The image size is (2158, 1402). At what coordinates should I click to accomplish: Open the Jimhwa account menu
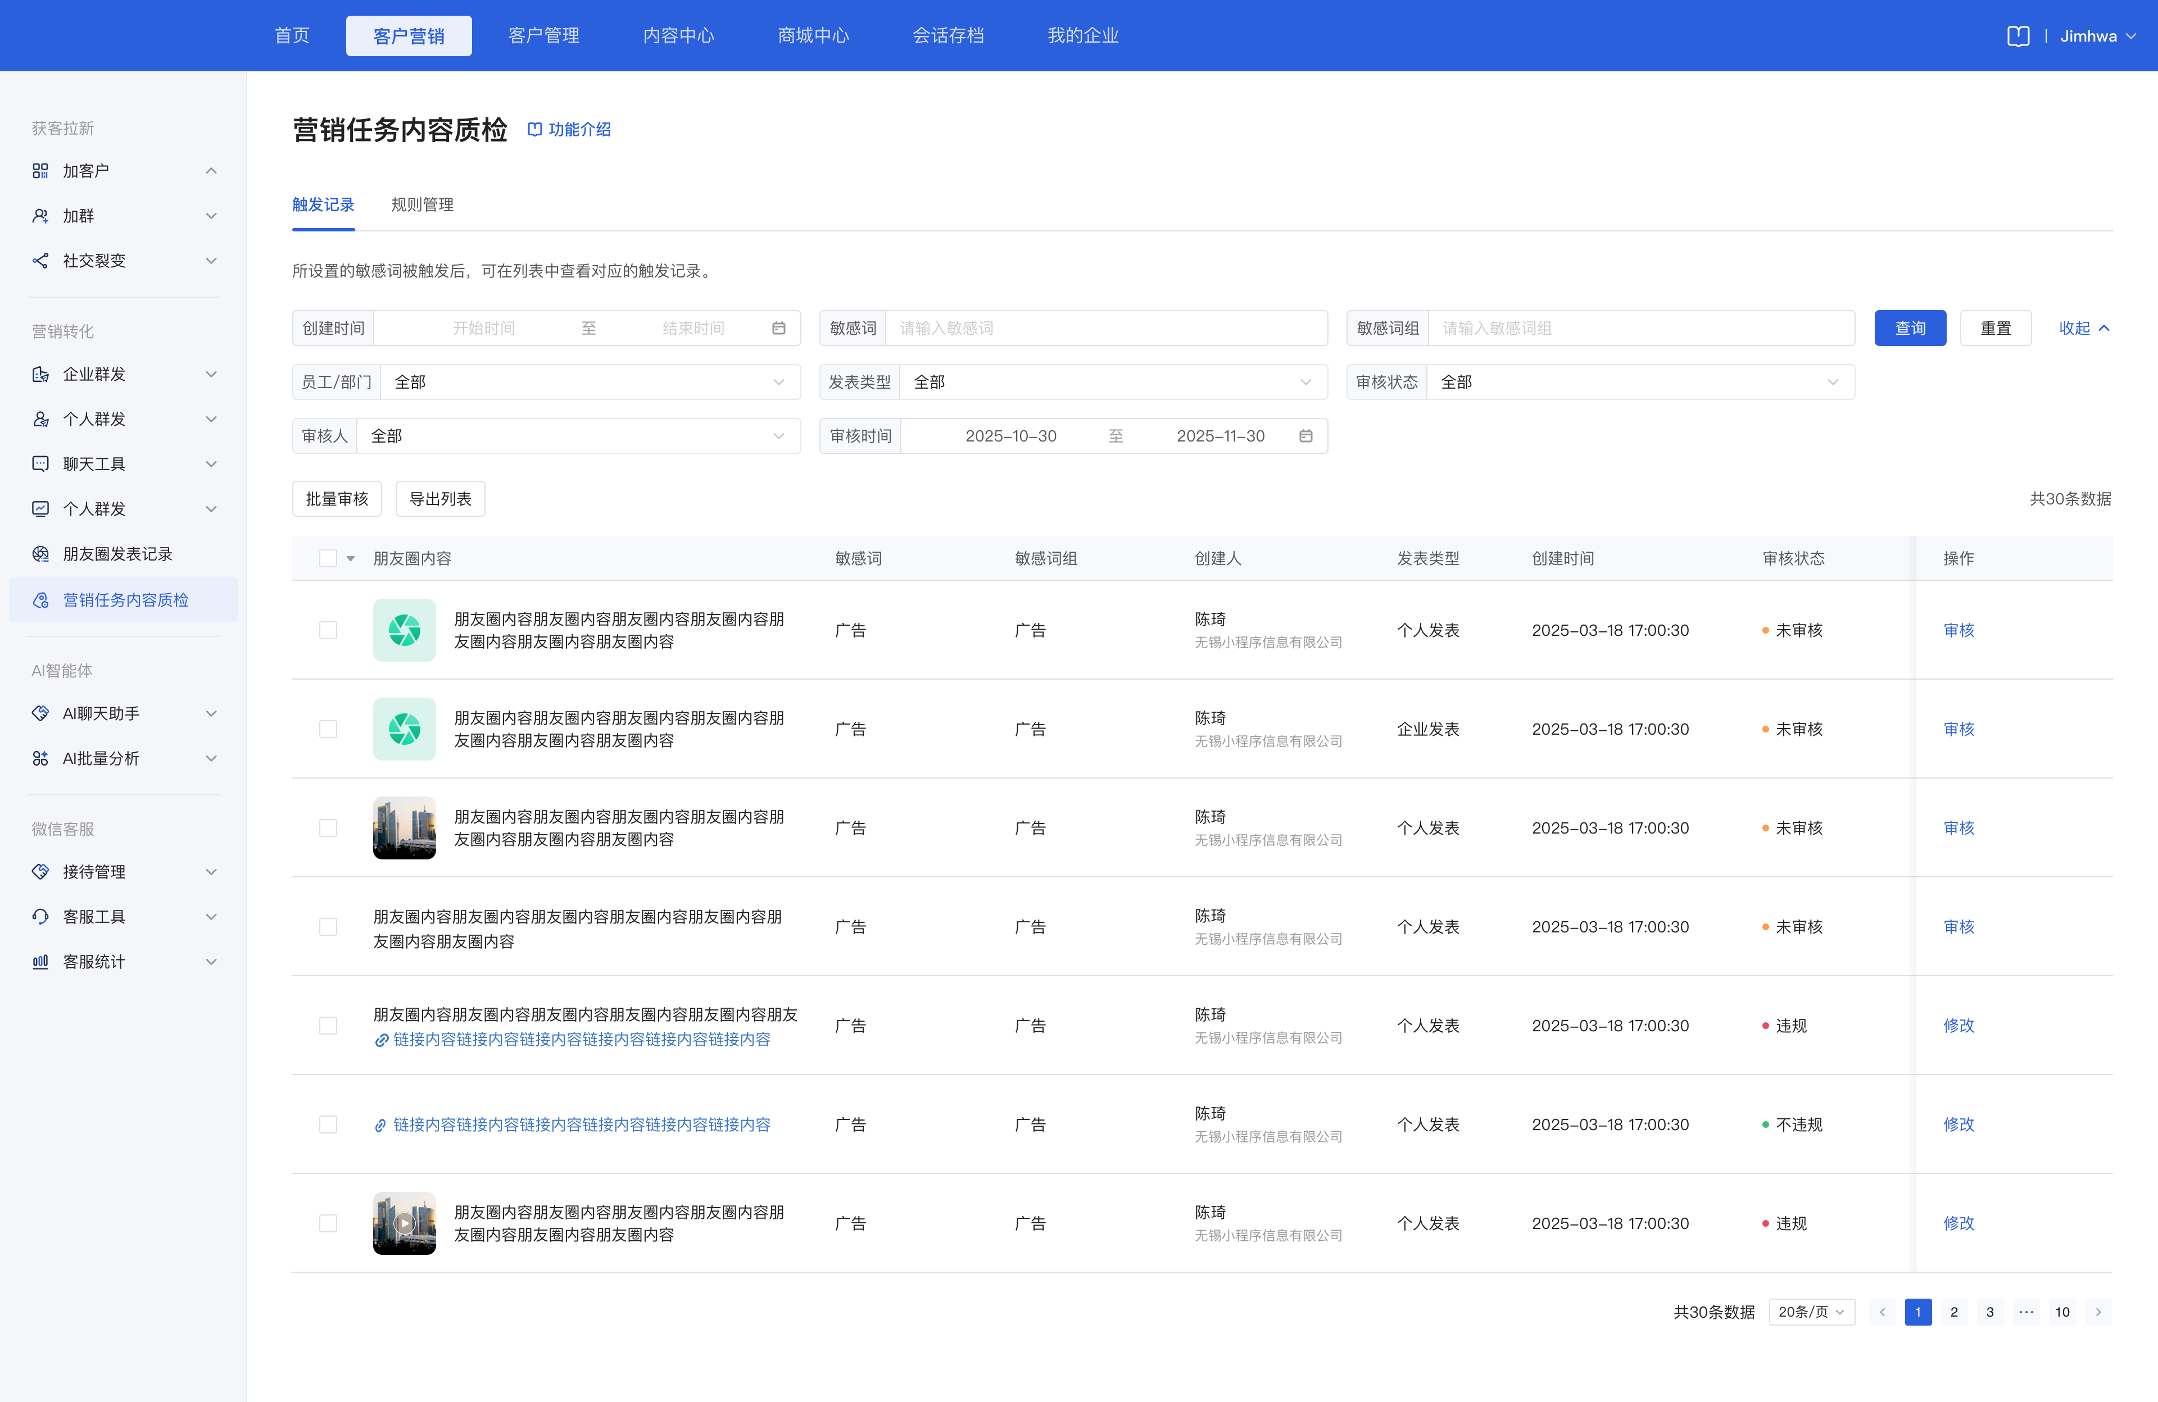point(2097,37)
